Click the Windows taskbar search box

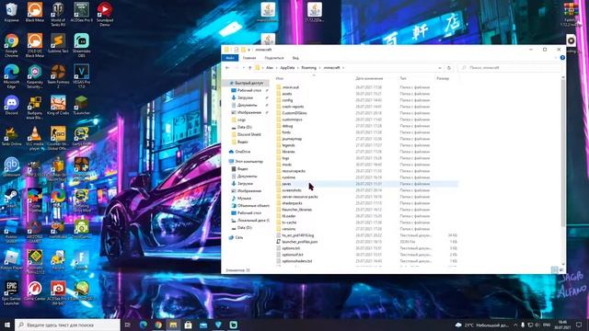pos(67,325)
